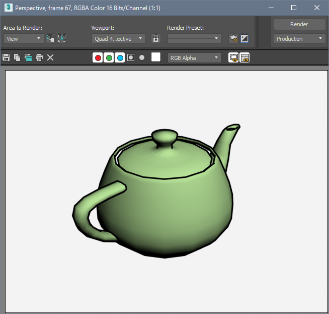Click the Edit Region hand icon
Viewport: 329px width, 314px height.
point(51,38)
